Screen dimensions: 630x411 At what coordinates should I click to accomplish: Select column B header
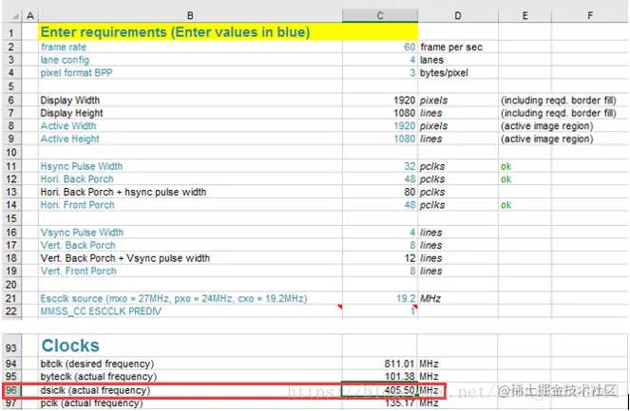click(190, 15)
